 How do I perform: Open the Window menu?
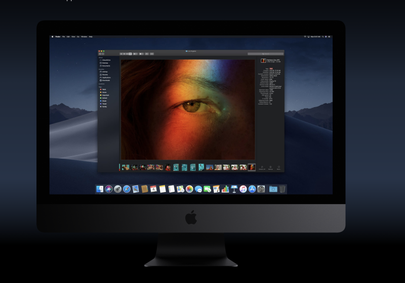[84, 36]
